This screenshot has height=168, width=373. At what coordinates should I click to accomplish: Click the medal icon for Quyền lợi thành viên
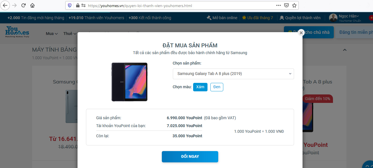click(282, 17)
